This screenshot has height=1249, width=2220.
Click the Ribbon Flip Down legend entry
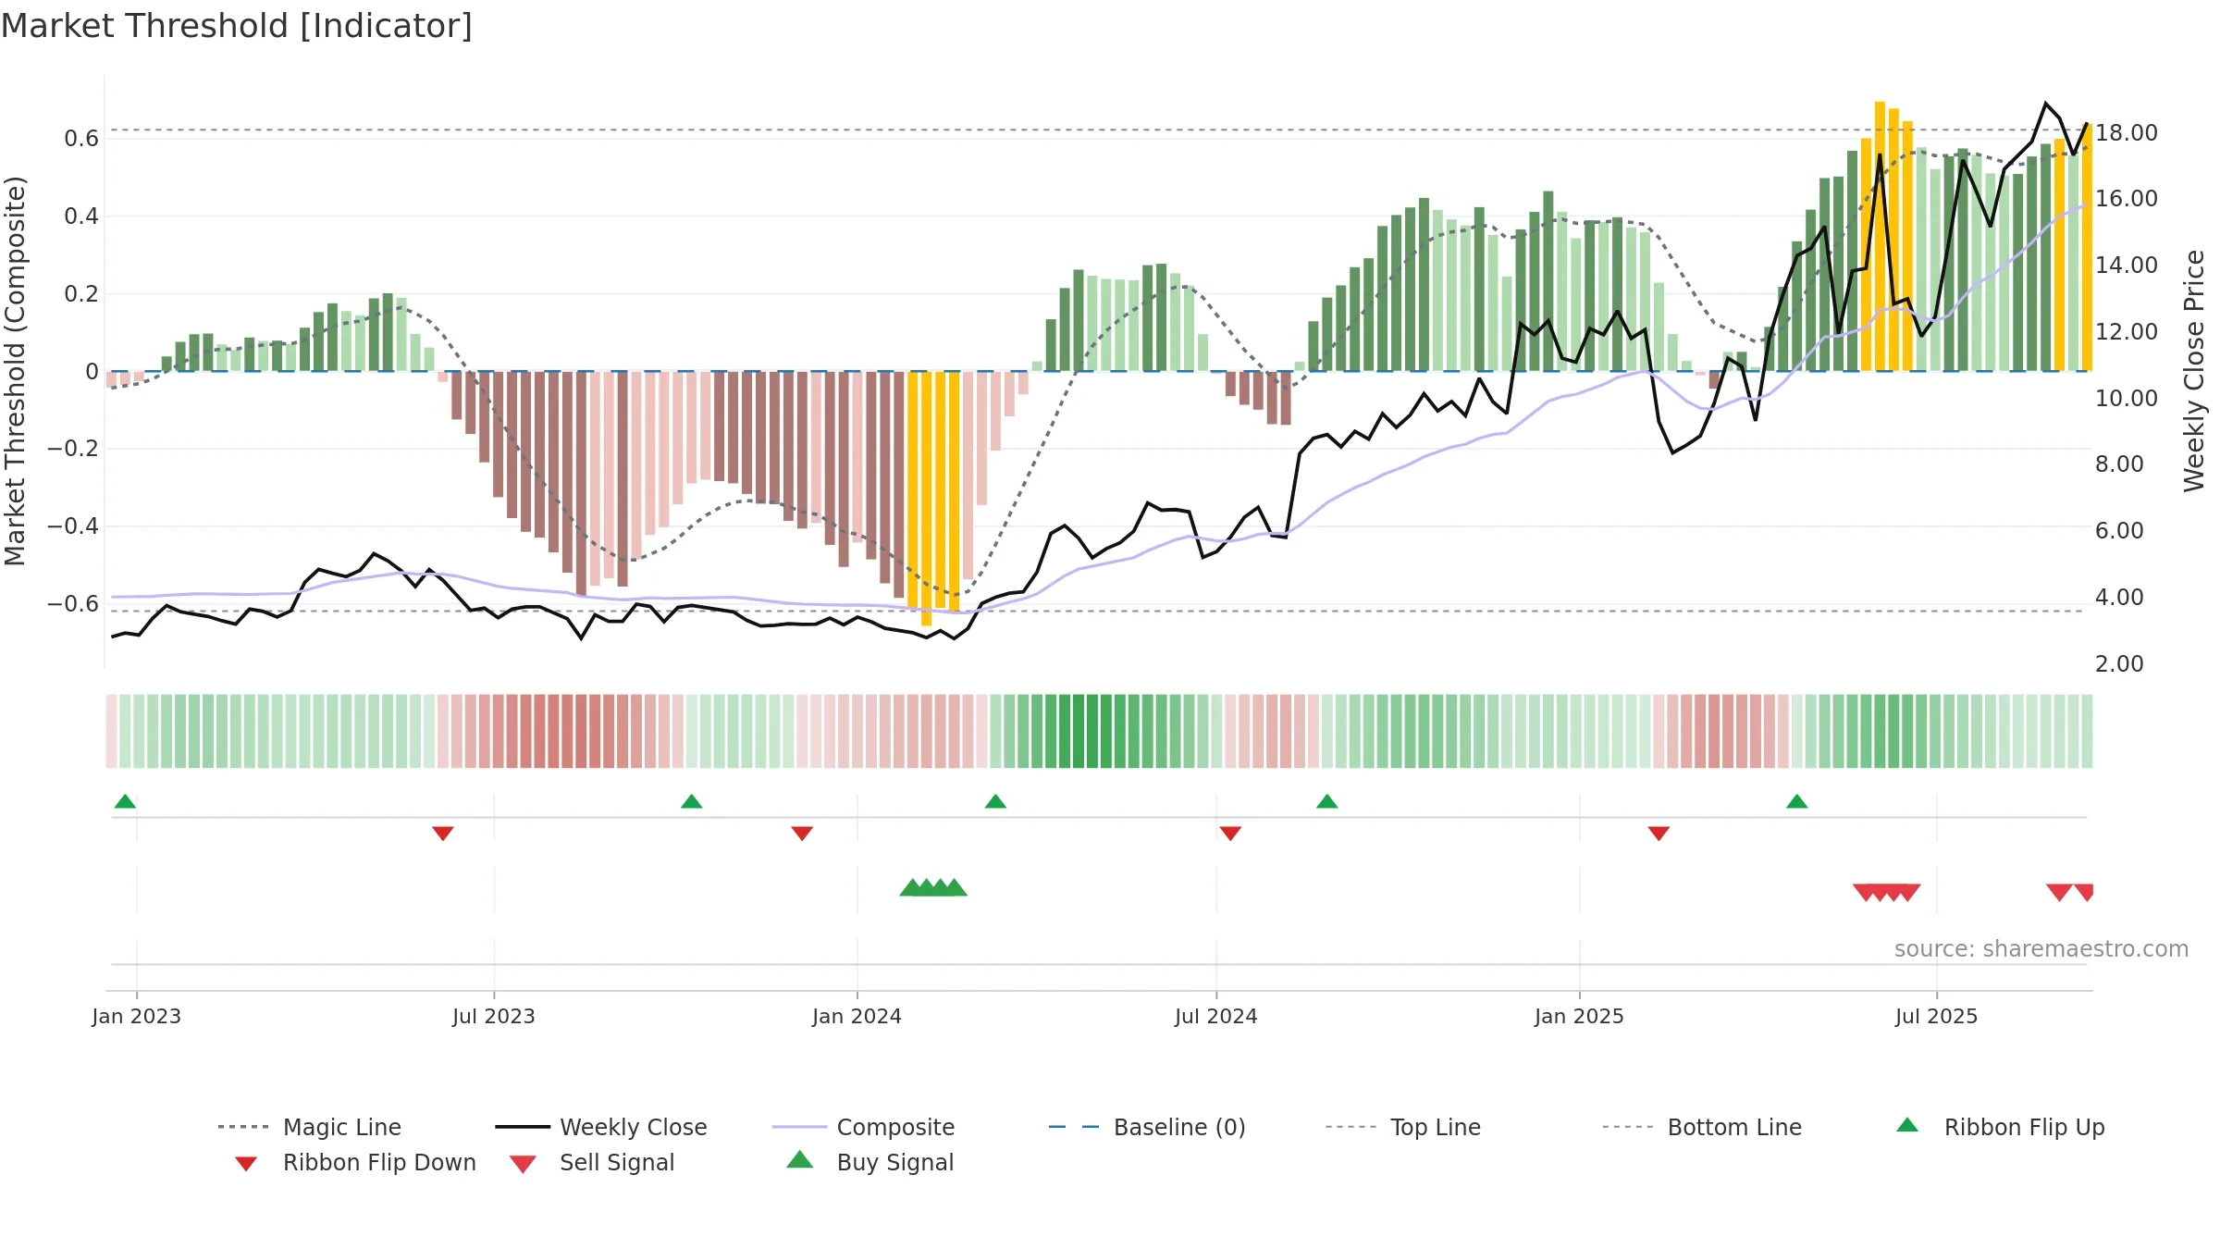tap(354, 1162)
